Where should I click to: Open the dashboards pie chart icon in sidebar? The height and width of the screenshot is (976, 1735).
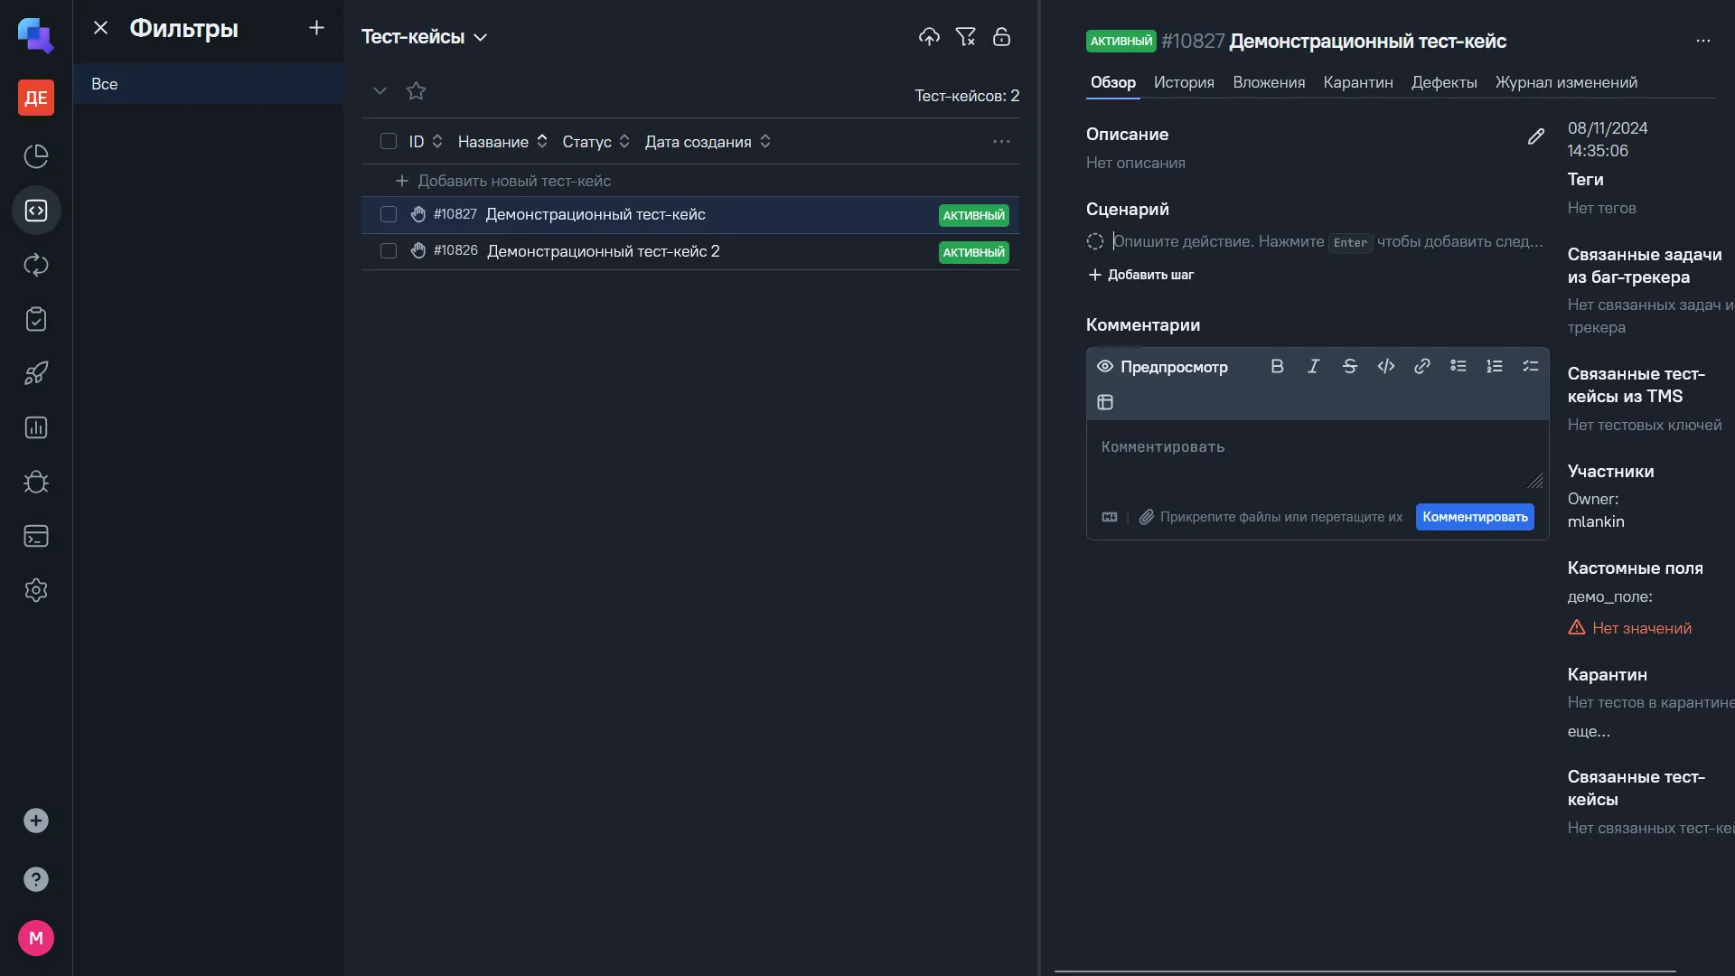click(x=36, y=156)
